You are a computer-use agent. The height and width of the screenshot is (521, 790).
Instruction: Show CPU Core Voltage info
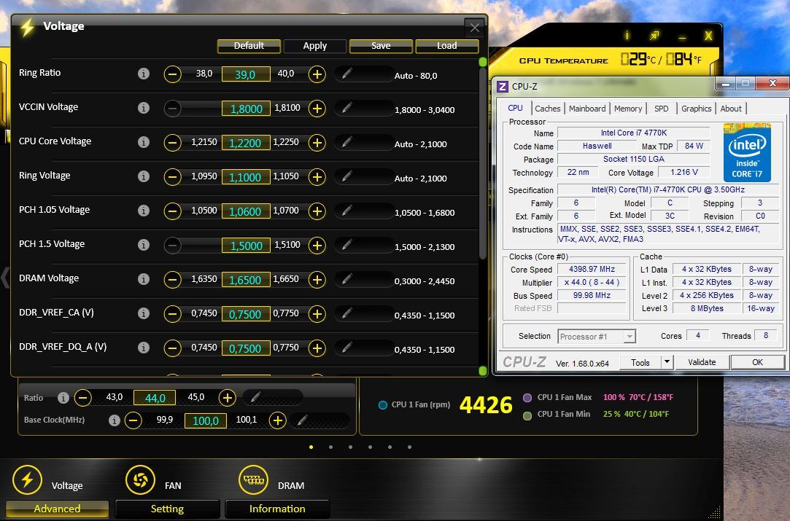(144, 142)
